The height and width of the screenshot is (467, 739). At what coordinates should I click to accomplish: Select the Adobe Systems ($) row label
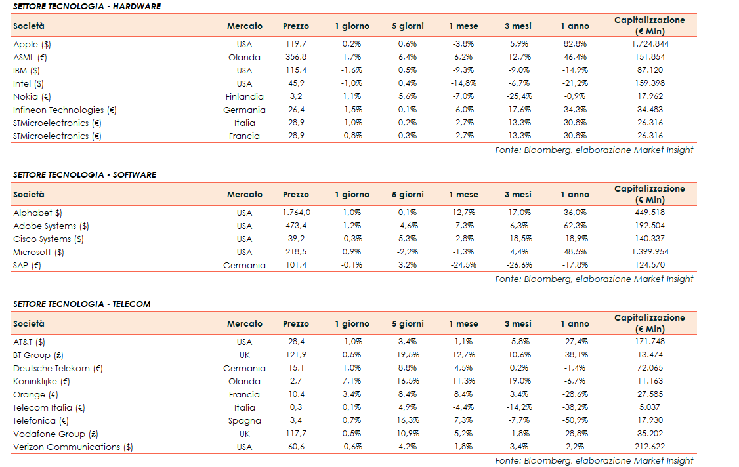(x=51, y=226)
